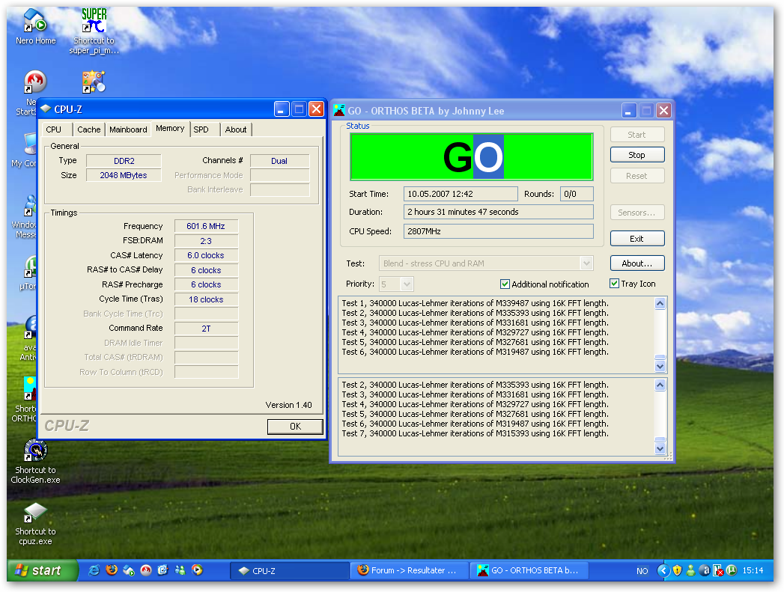Open the security shield tray icon
This screenshot has width=784, height=592.
tap(677, 570)
